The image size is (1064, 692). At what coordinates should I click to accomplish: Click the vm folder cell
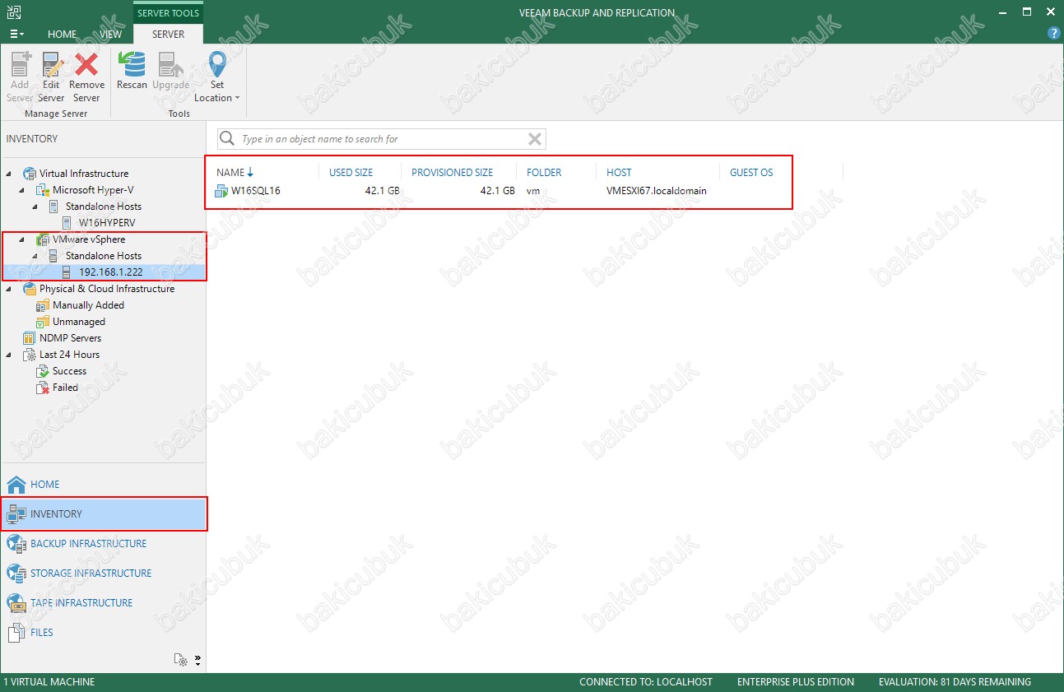(533, 191)
